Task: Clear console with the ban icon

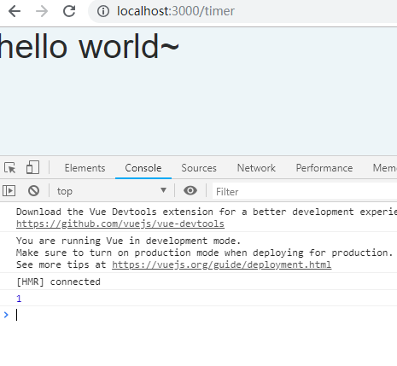Action: pos(33,190)
